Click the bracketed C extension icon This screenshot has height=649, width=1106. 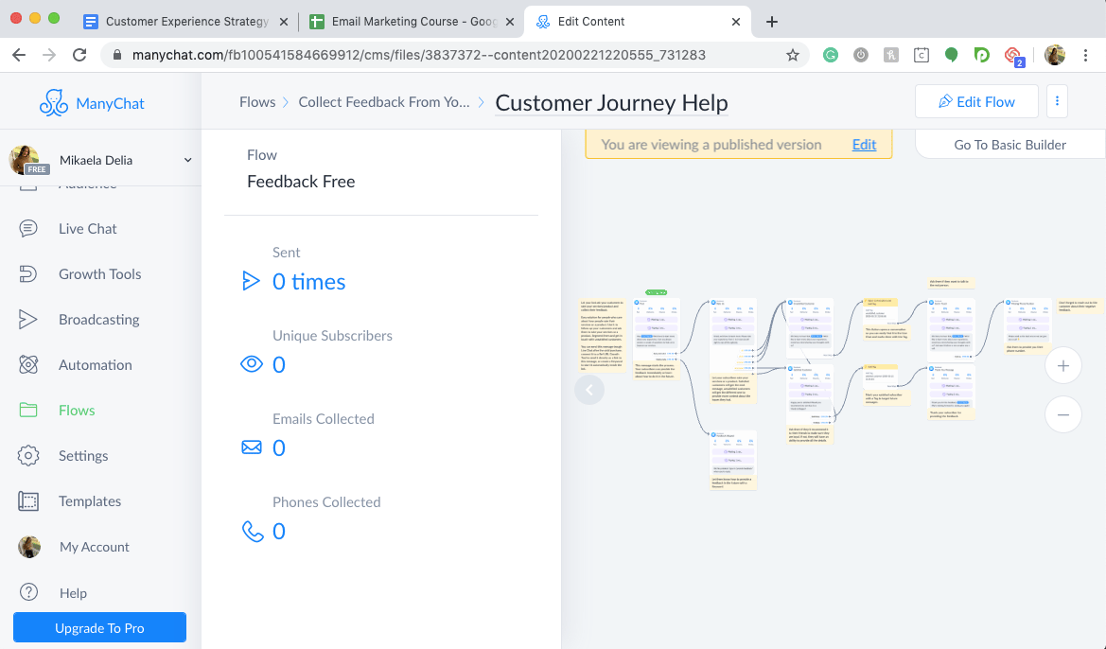[x=922, y=55]
